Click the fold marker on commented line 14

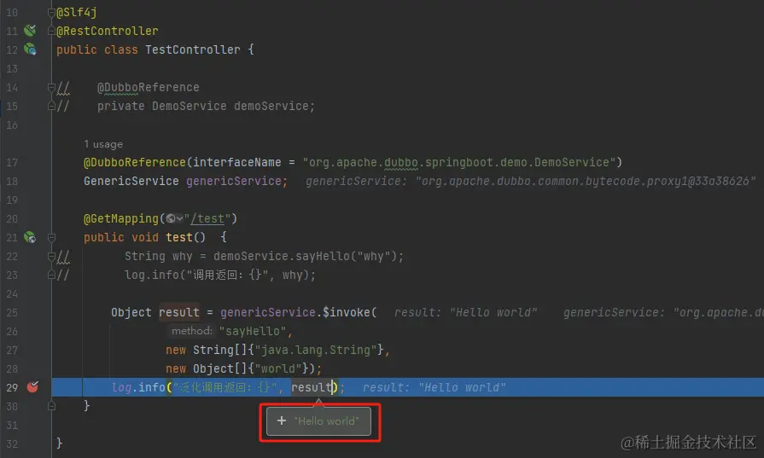[x=51, y=87]
